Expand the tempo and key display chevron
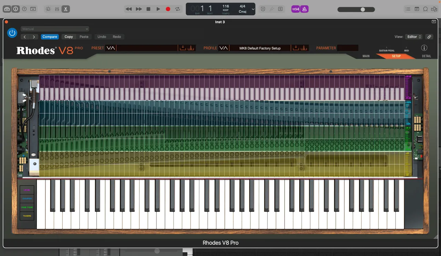The width and height of the screenshot is (441, 256). point(253,9)
